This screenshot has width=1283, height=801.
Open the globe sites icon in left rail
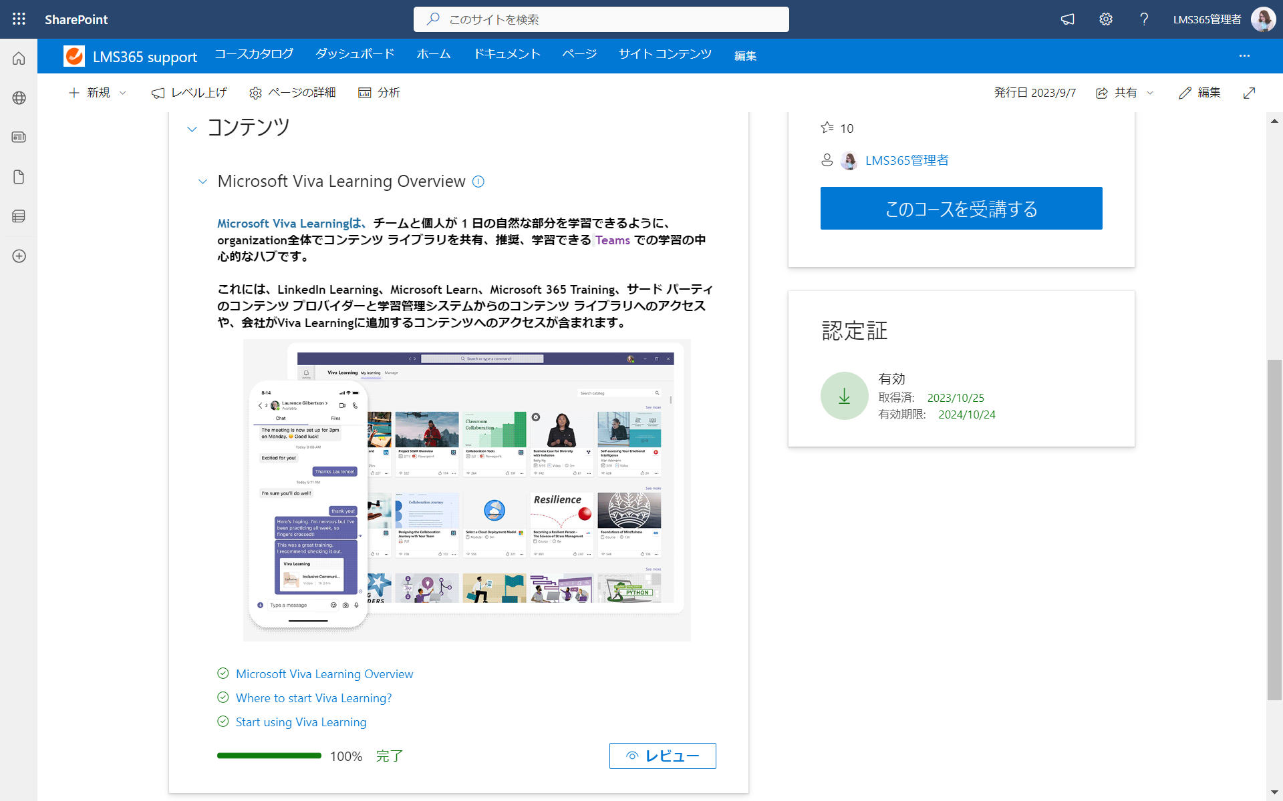(x=19, y=97)
